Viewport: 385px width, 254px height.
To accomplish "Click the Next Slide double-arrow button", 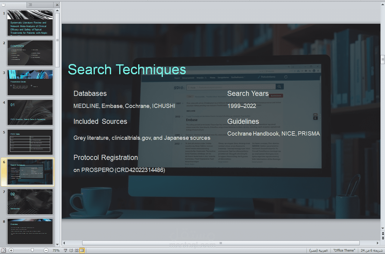I will click(383, 238).
